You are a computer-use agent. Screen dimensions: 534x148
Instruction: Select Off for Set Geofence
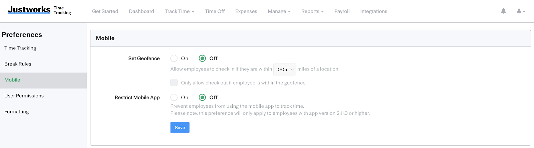(x=202, y=58)
